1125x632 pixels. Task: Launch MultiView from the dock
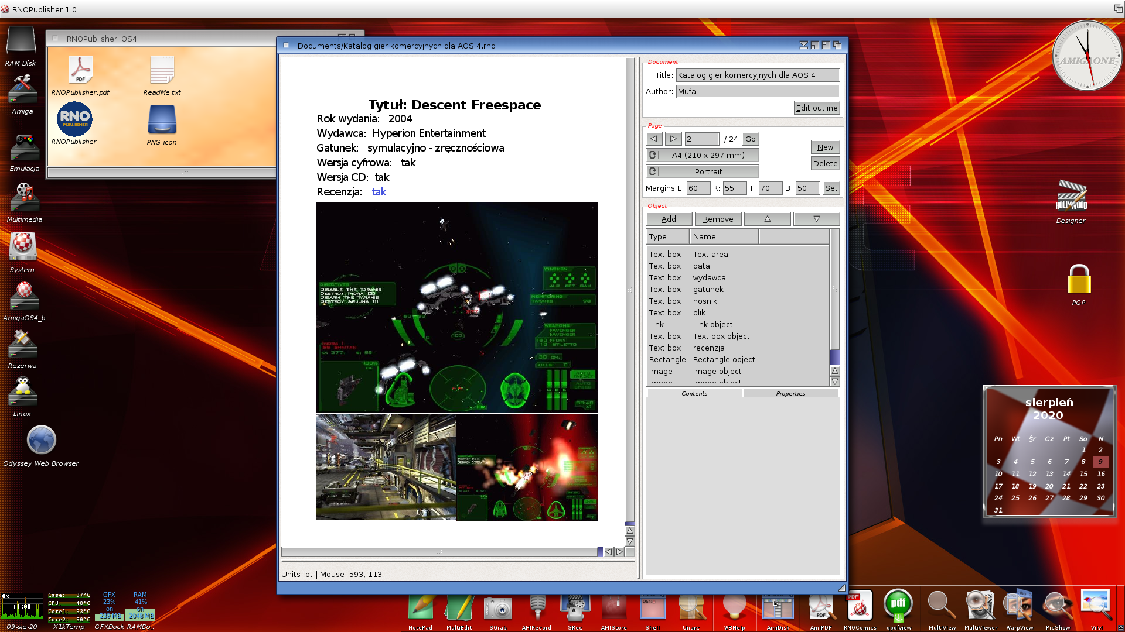point(942,606)
